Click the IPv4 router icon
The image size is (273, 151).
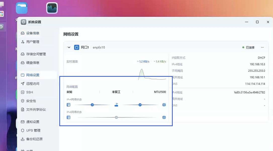click(x=116, y=105)
